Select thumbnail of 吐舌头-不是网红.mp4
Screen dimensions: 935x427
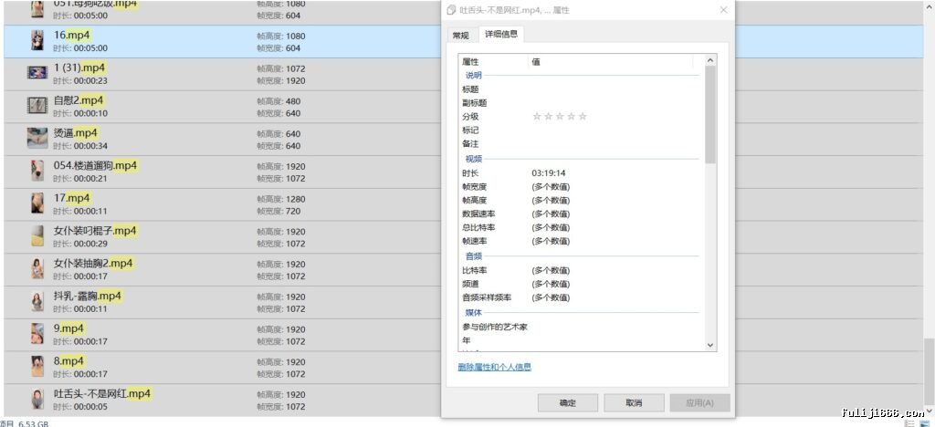(x=37, y=399)
